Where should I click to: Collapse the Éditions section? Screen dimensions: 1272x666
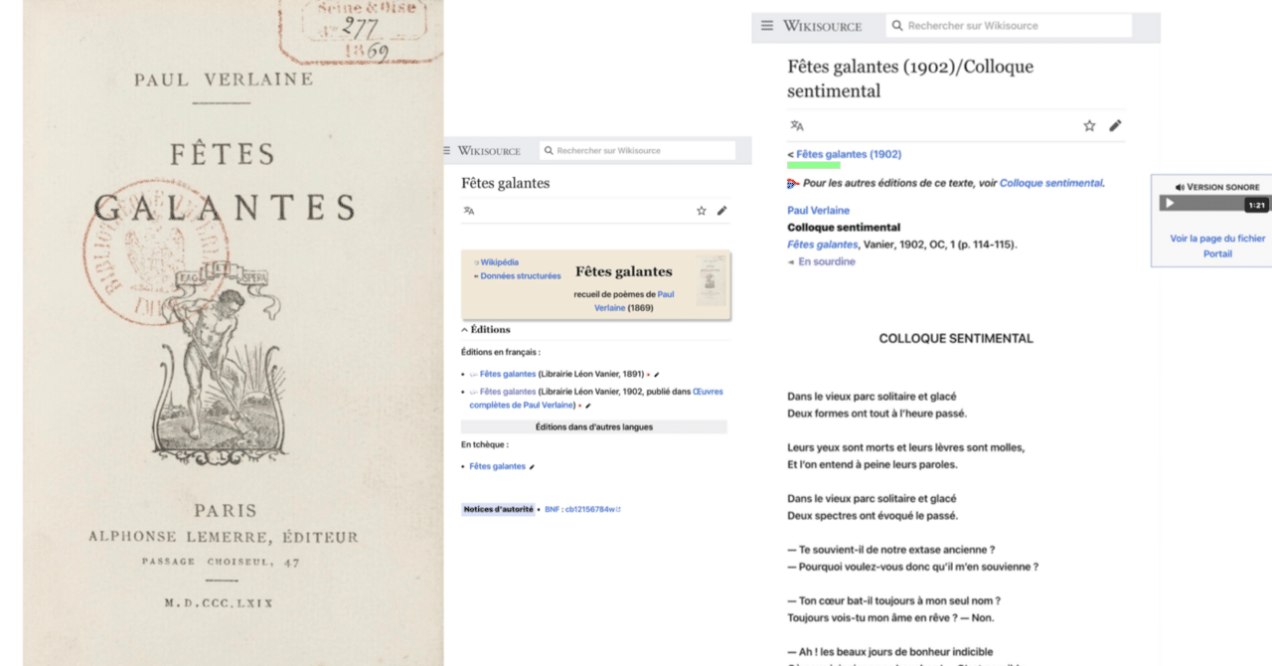click(486, 329)
